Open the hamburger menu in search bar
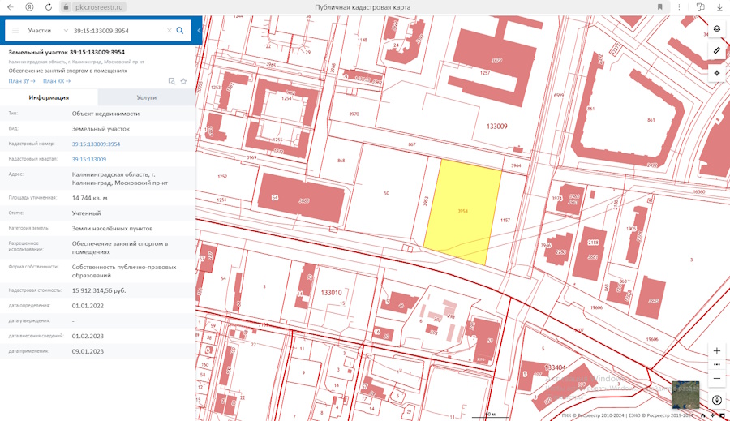The image size is (730, 421). tap(15, 31)
